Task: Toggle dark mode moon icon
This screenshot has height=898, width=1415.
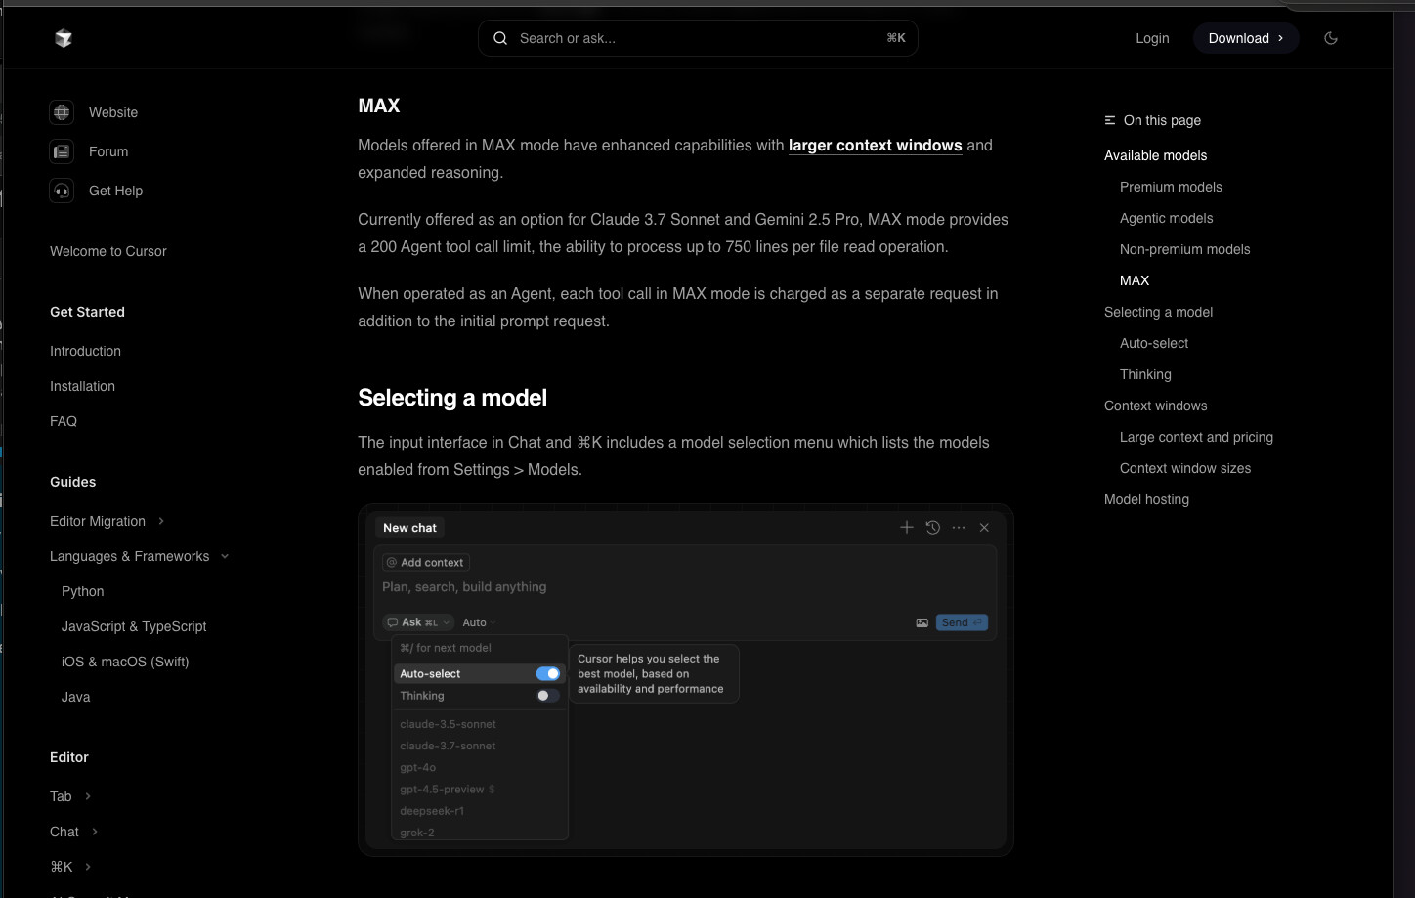Action: click(1331, 38)
